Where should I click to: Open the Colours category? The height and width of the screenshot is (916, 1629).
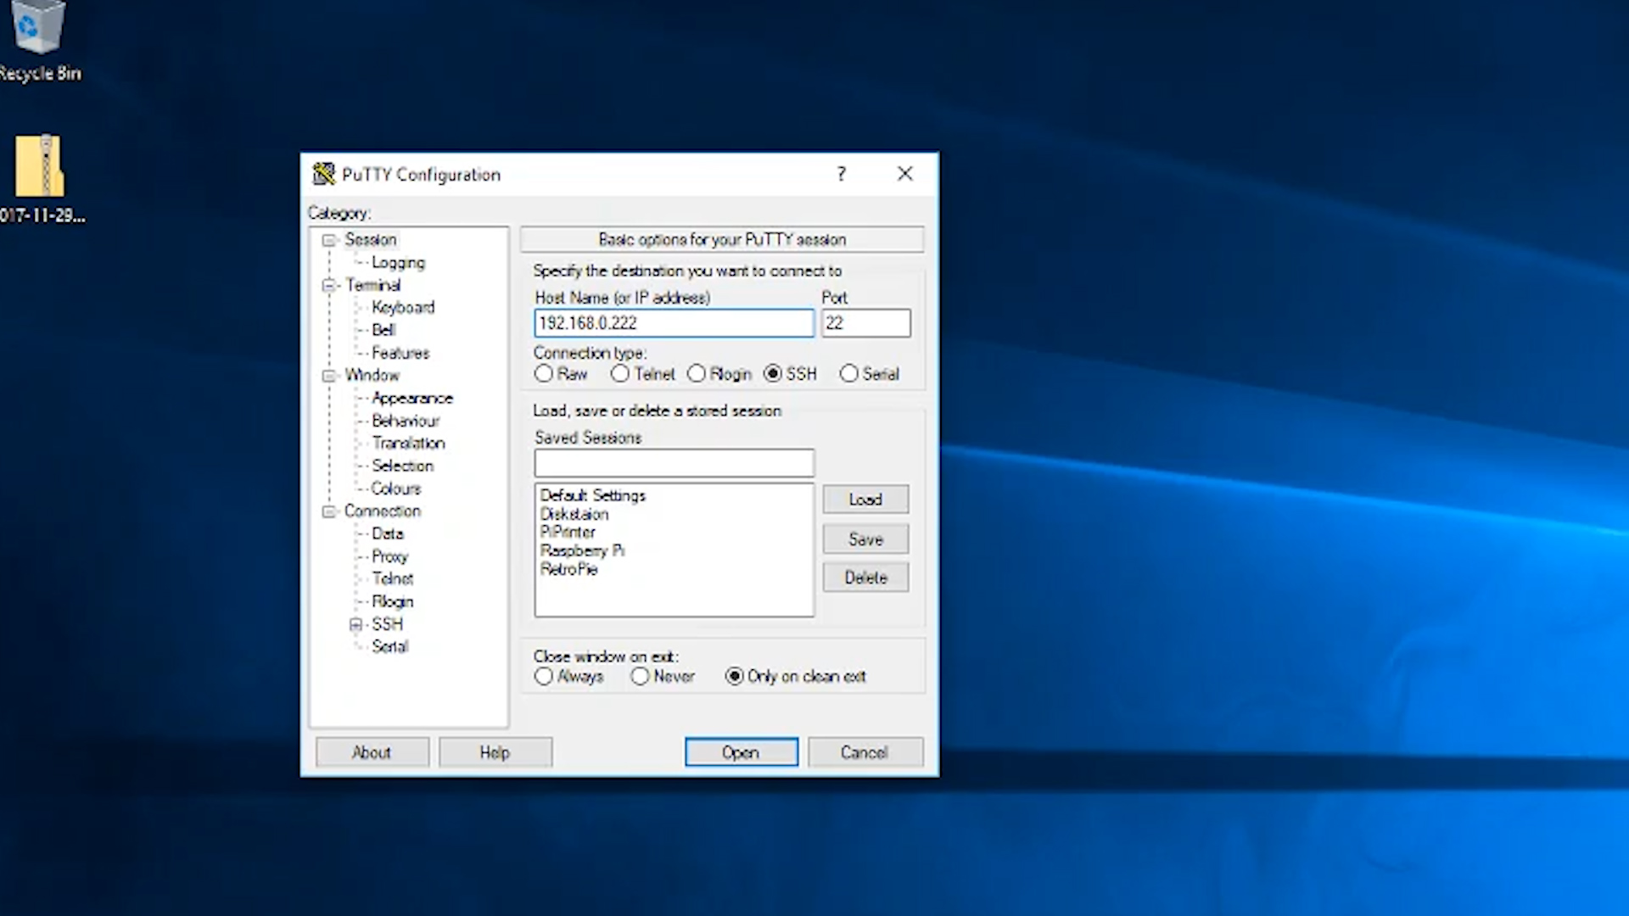point(395,489)
